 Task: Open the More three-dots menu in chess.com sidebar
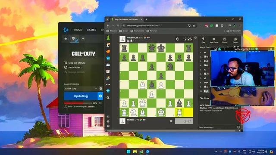point(108,84)
